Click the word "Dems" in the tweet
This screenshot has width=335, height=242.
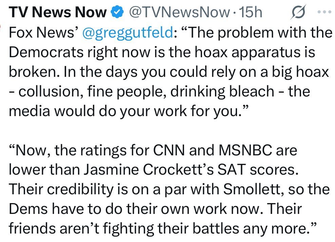point(28,209)
